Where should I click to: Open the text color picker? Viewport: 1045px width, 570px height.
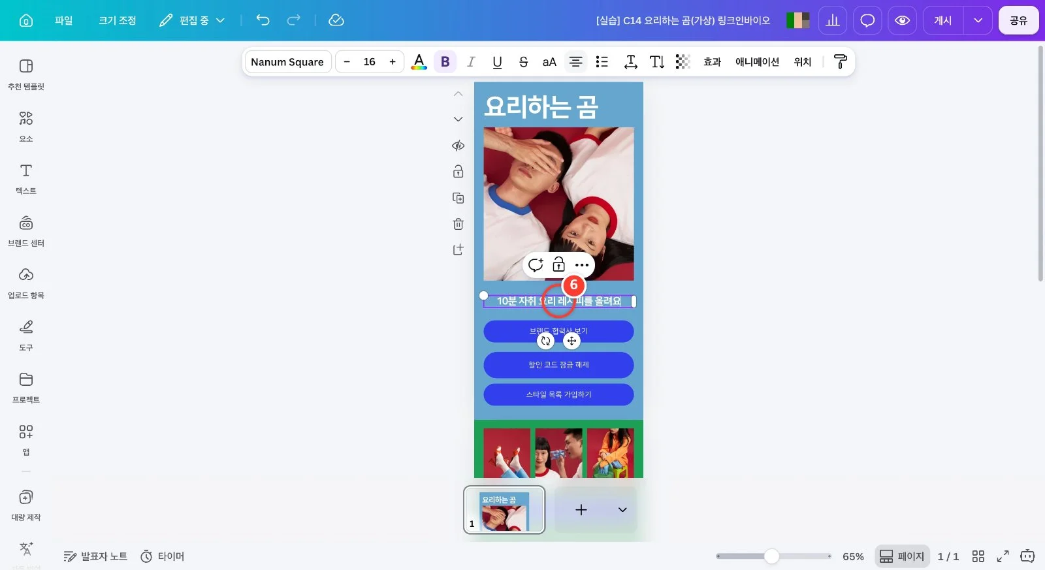[x=419, y=61]
